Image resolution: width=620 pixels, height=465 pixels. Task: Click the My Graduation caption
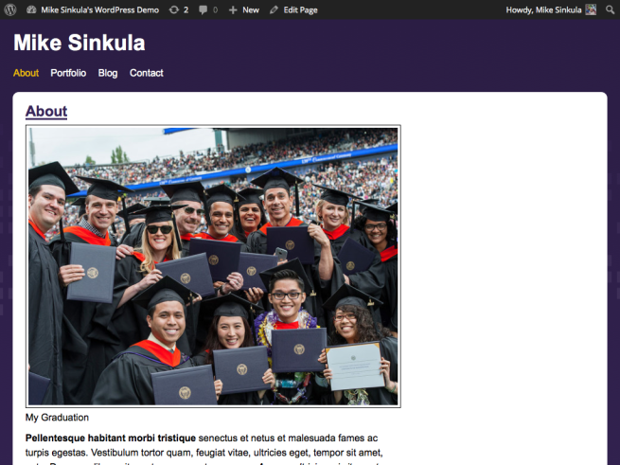pos(57,418)
